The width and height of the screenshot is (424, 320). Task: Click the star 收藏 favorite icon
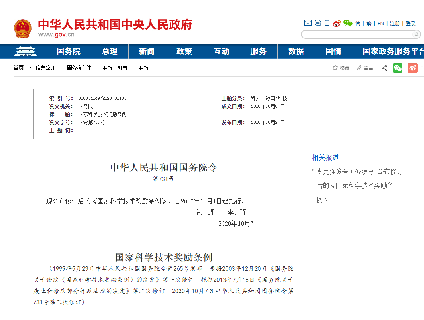[x=335, y=68]
